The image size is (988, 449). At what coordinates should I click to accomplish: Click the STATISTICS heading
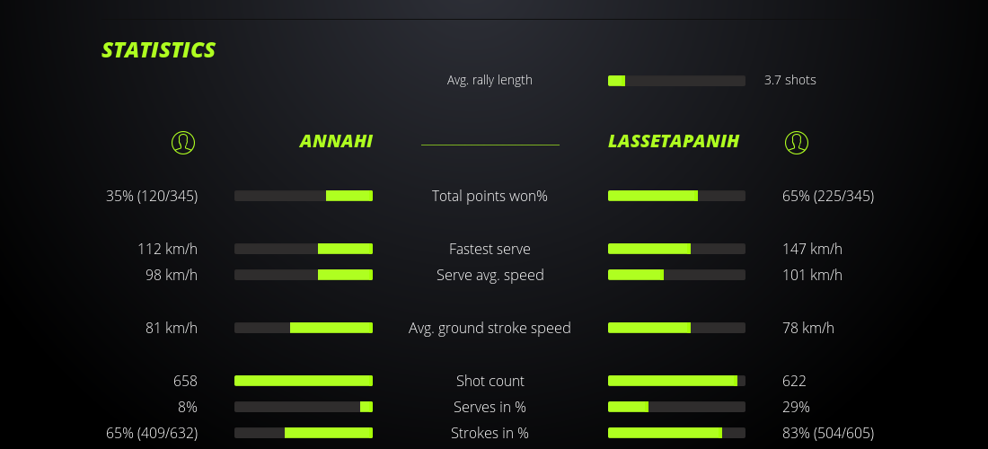click(x=159, y=50)
